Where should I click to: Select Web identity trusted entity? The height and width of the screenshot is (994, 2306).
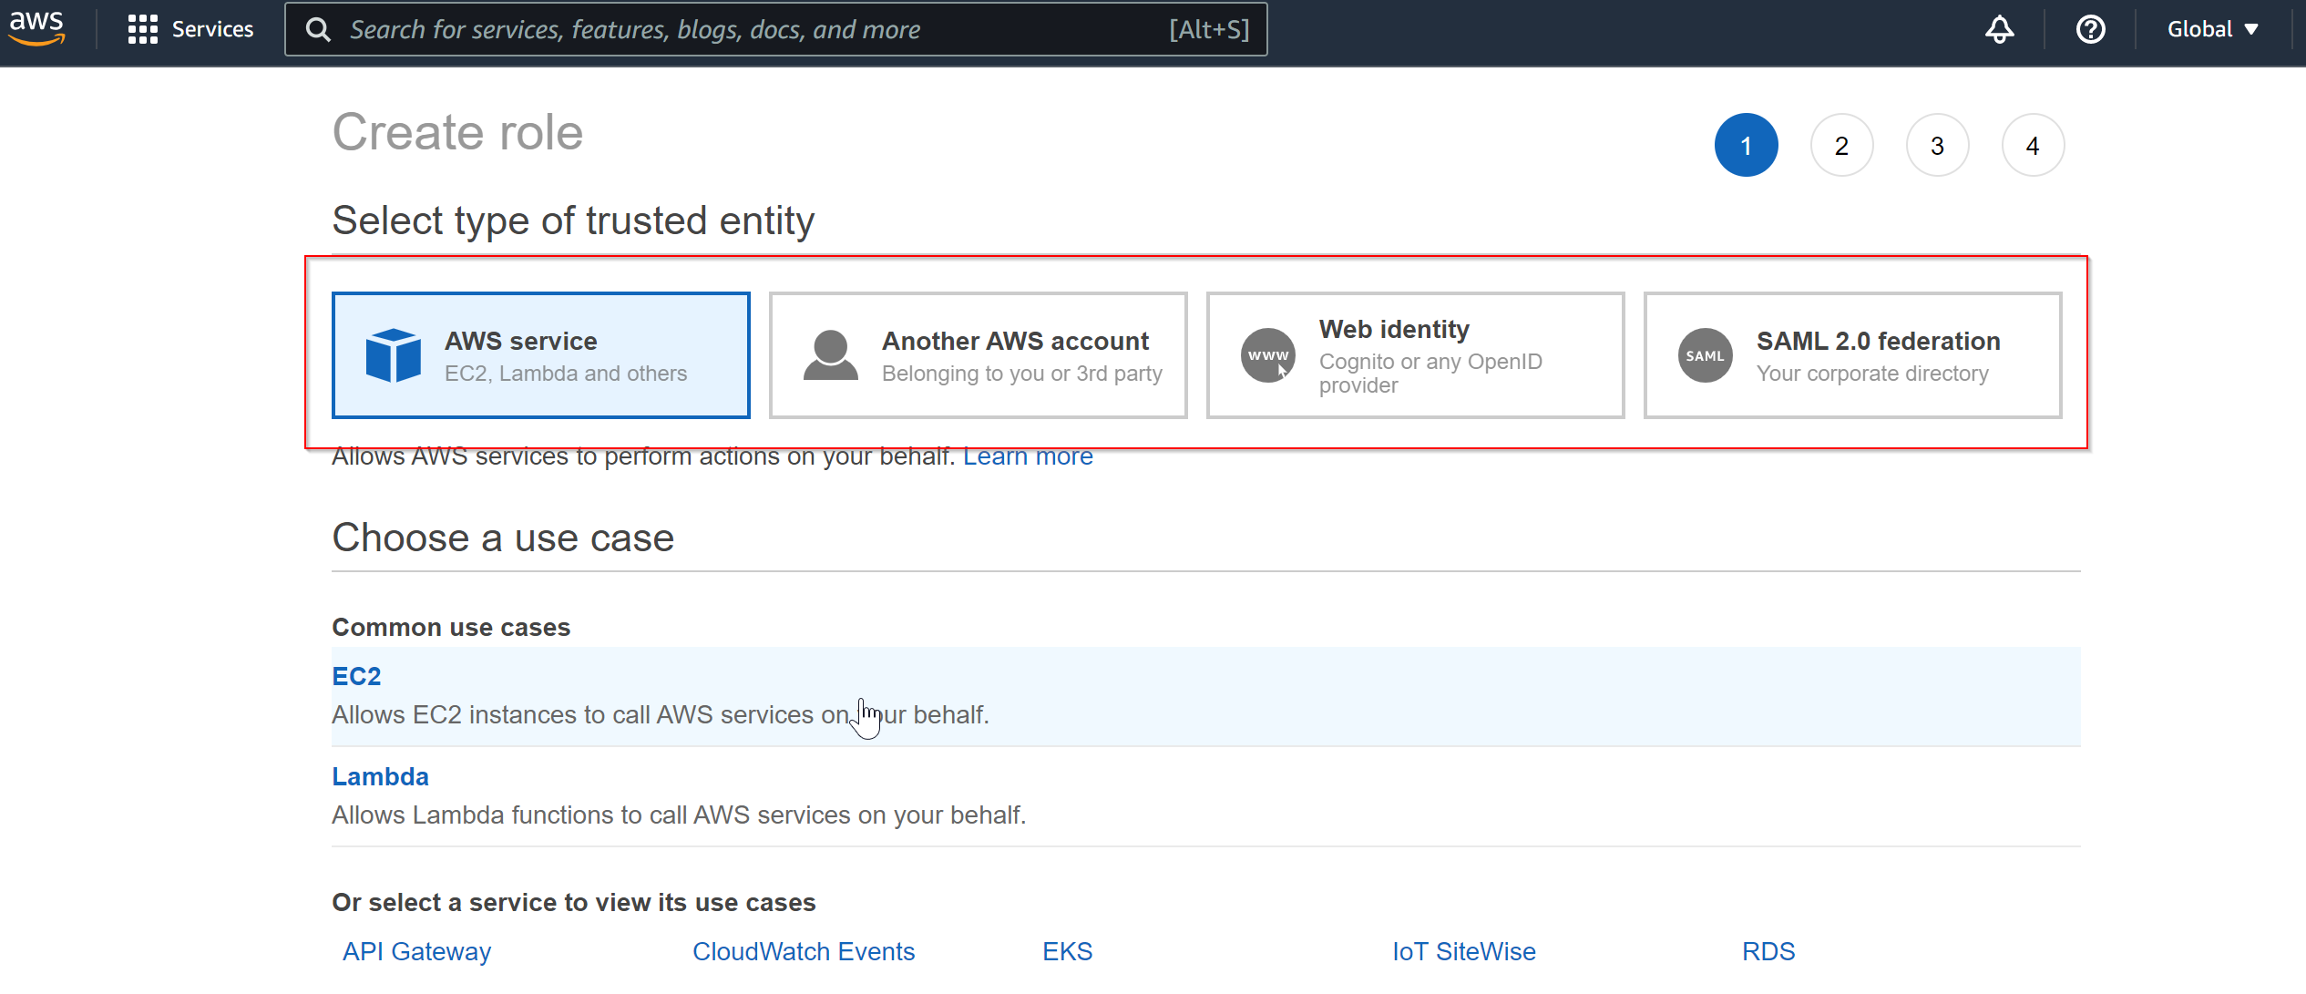coord(1416,355)
